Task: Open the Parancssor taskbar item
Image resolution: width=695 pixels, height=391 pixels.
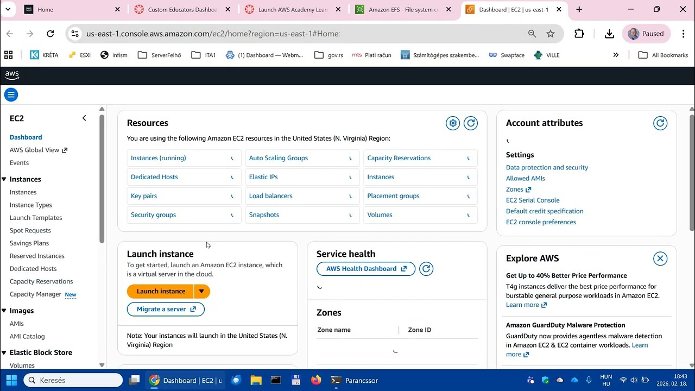Action: tap(355, 380)
